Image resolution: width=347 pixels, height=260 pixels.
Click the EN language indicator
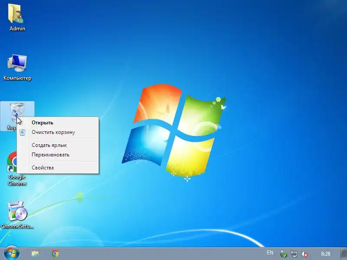coord(270,253)
